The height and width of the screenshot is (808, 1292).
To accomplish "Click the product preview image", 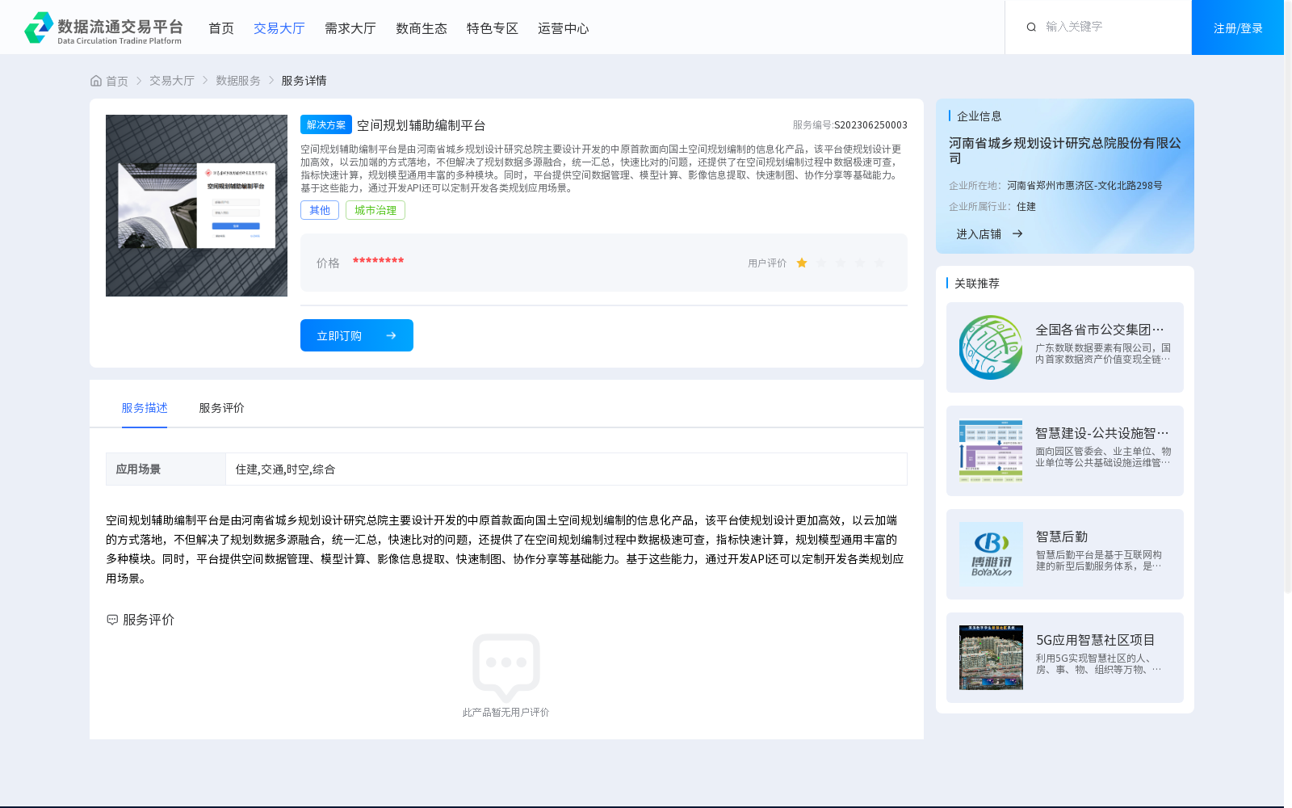I will 196,205.
